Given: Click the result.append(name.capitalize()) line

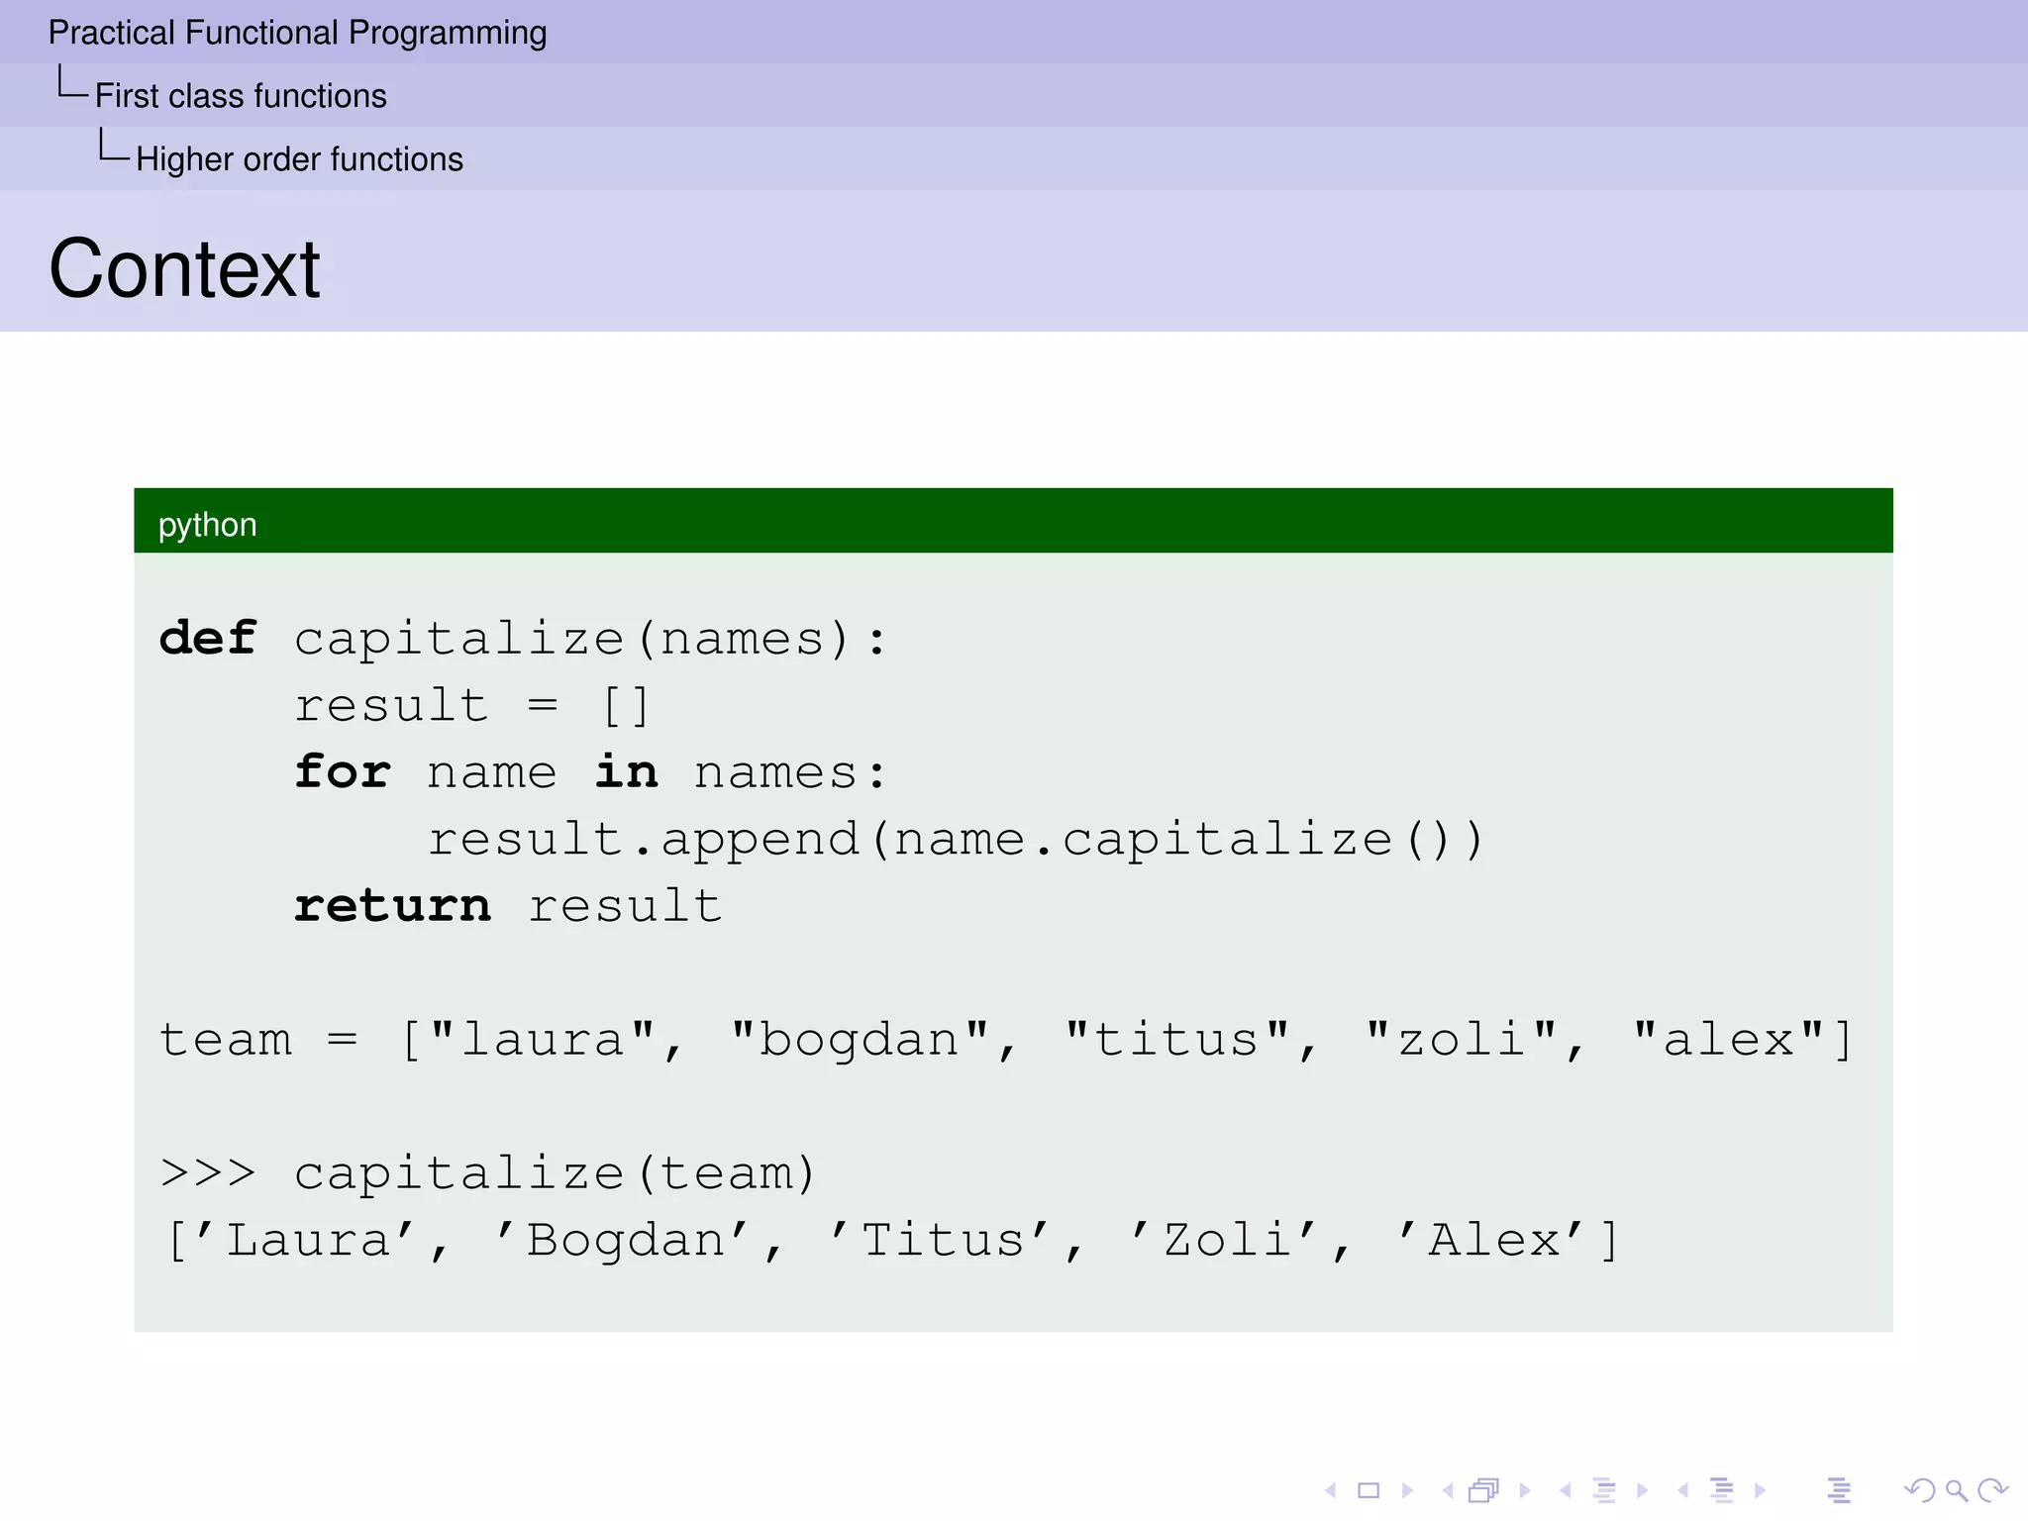Looking at the screenshot, I should [x=956, y=840].
